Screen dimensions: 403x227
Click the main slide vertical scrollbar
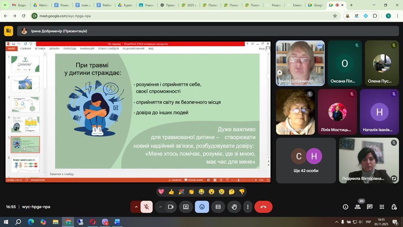pos(269,106)
